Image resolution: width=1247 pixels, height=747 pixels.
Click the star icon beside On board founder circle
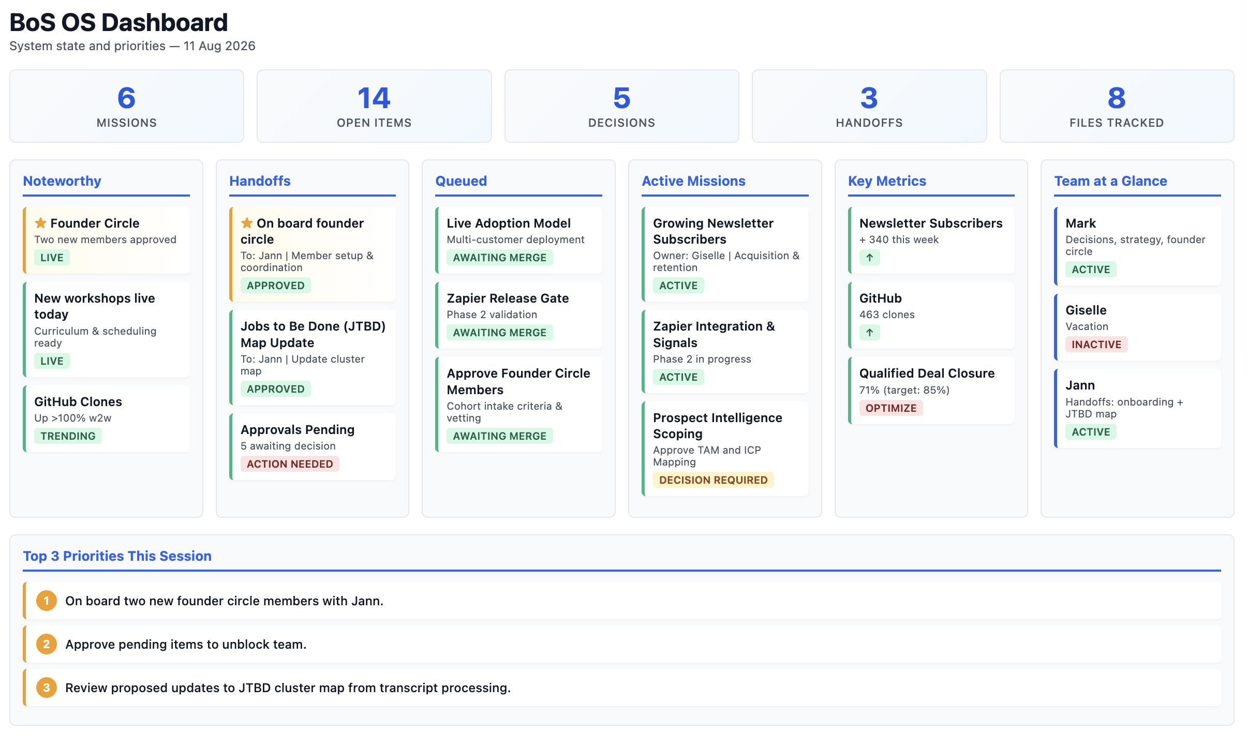pos(247,223)
